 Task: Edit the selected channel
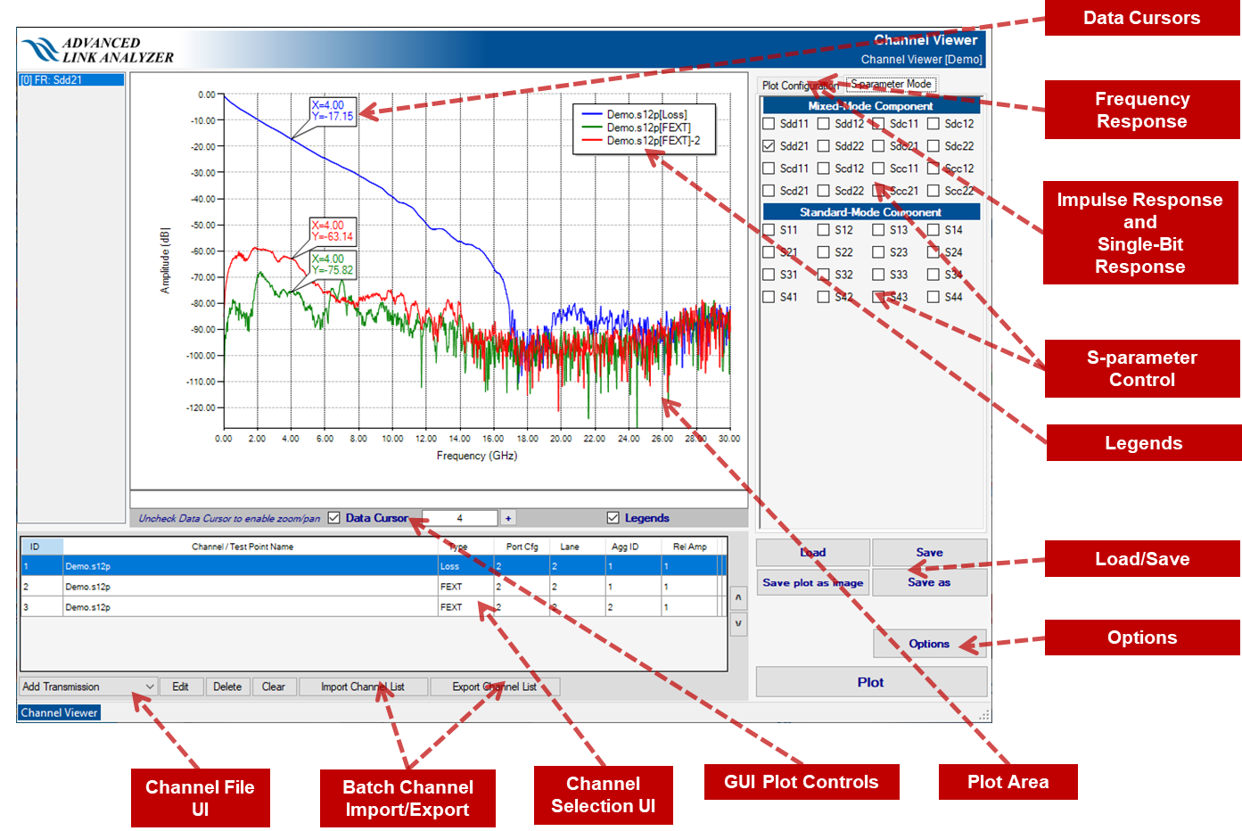180,687
